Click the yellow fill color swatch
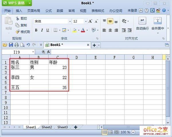This screenshot has height=137, width=172. tap(74, 30)
